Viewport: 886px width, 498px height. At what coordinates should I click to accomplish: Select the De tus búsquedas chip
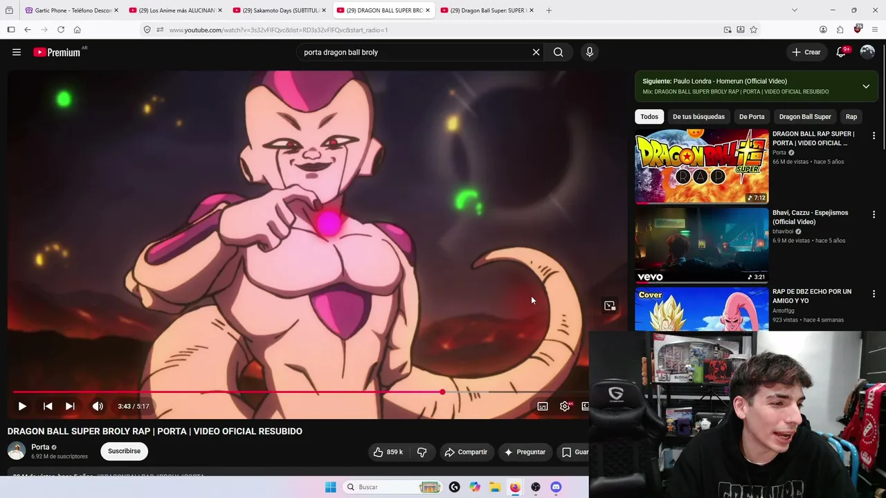pos(698,116)
